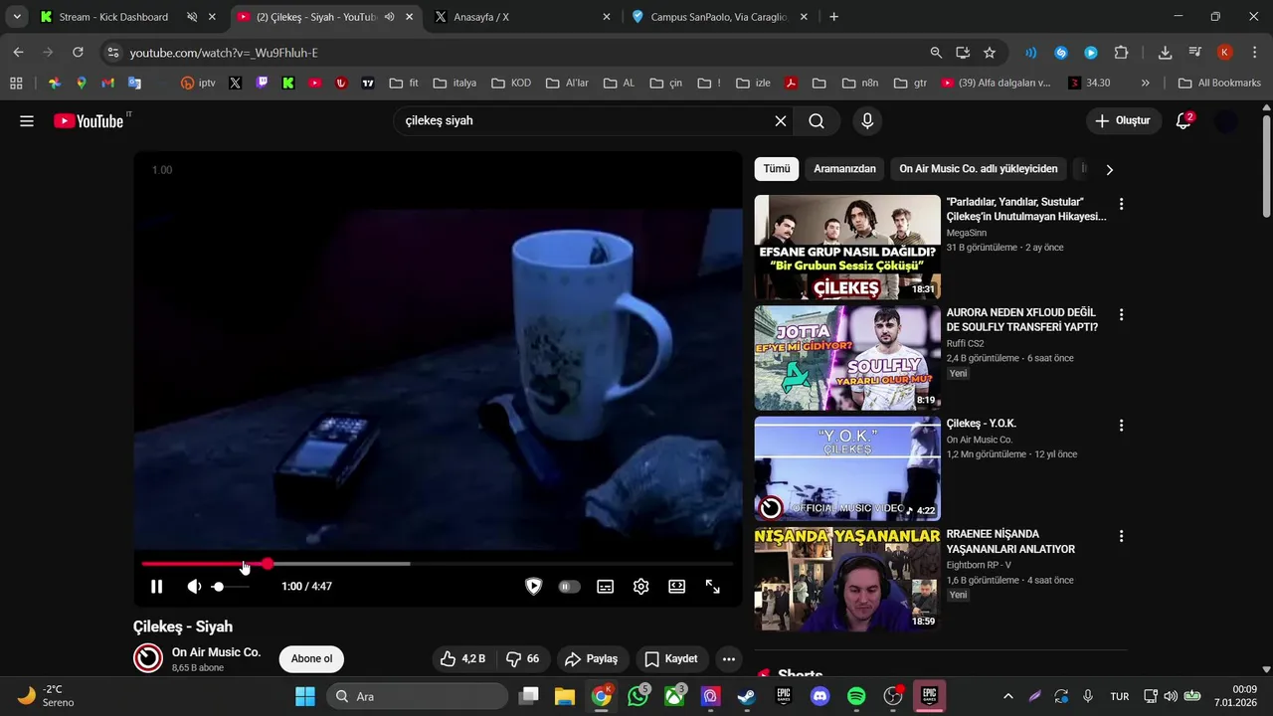Click the address bar URL
This screenshot has height=716, width=1273.
coord(224,53)
